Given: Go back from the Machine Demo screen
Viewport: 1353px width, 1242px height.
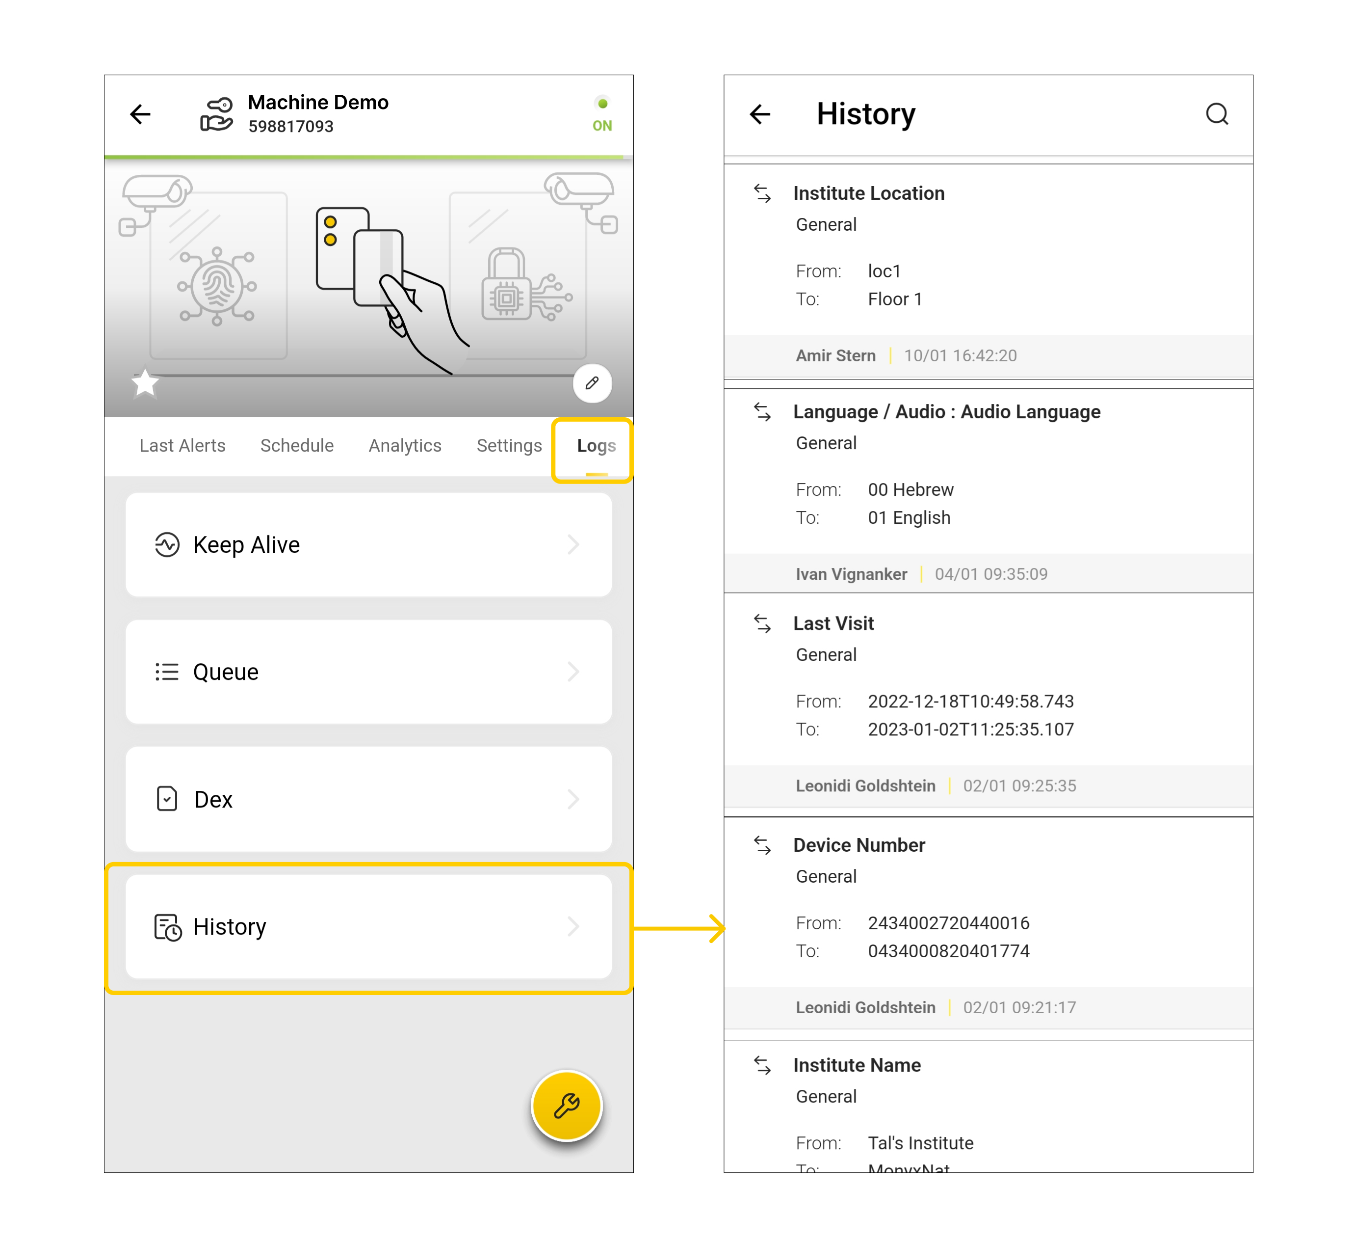Looking at the screenshot, I should tap(140, 114).
